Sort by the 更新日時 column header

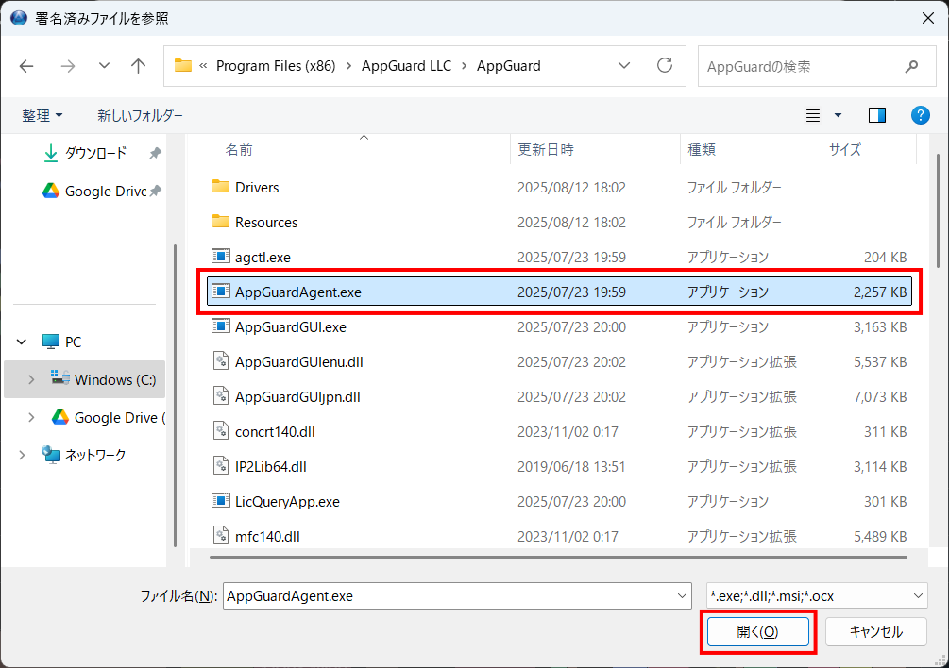pos(545,149)
